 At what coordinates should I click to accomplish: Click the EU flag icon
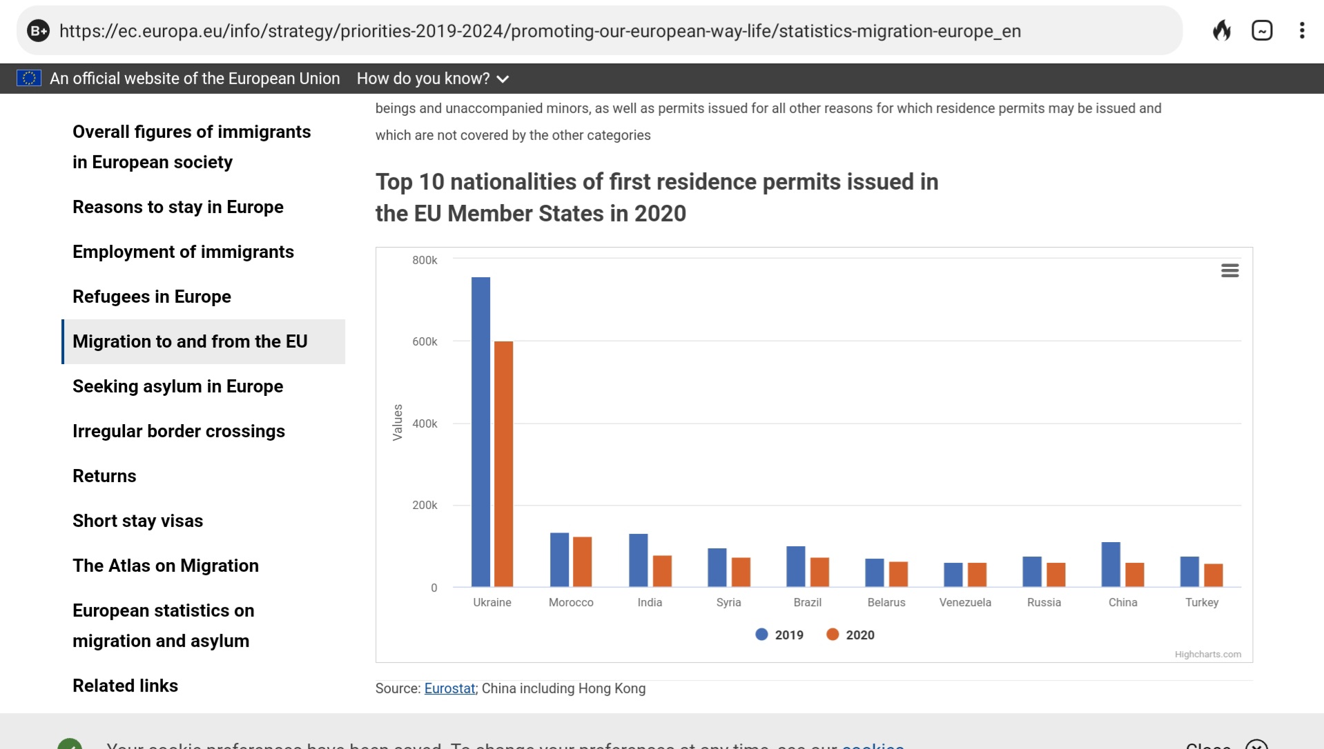(28, 78)
